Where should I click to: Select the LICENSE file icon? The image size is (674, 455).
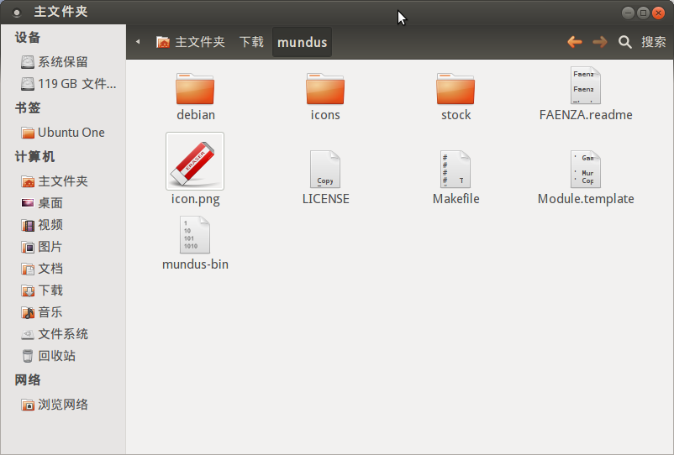pyautogui.click(x=325, y=169)
